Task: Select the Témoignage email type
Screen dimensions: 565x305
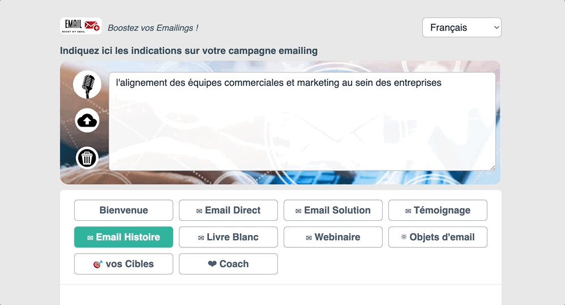Action: [438, 210]
